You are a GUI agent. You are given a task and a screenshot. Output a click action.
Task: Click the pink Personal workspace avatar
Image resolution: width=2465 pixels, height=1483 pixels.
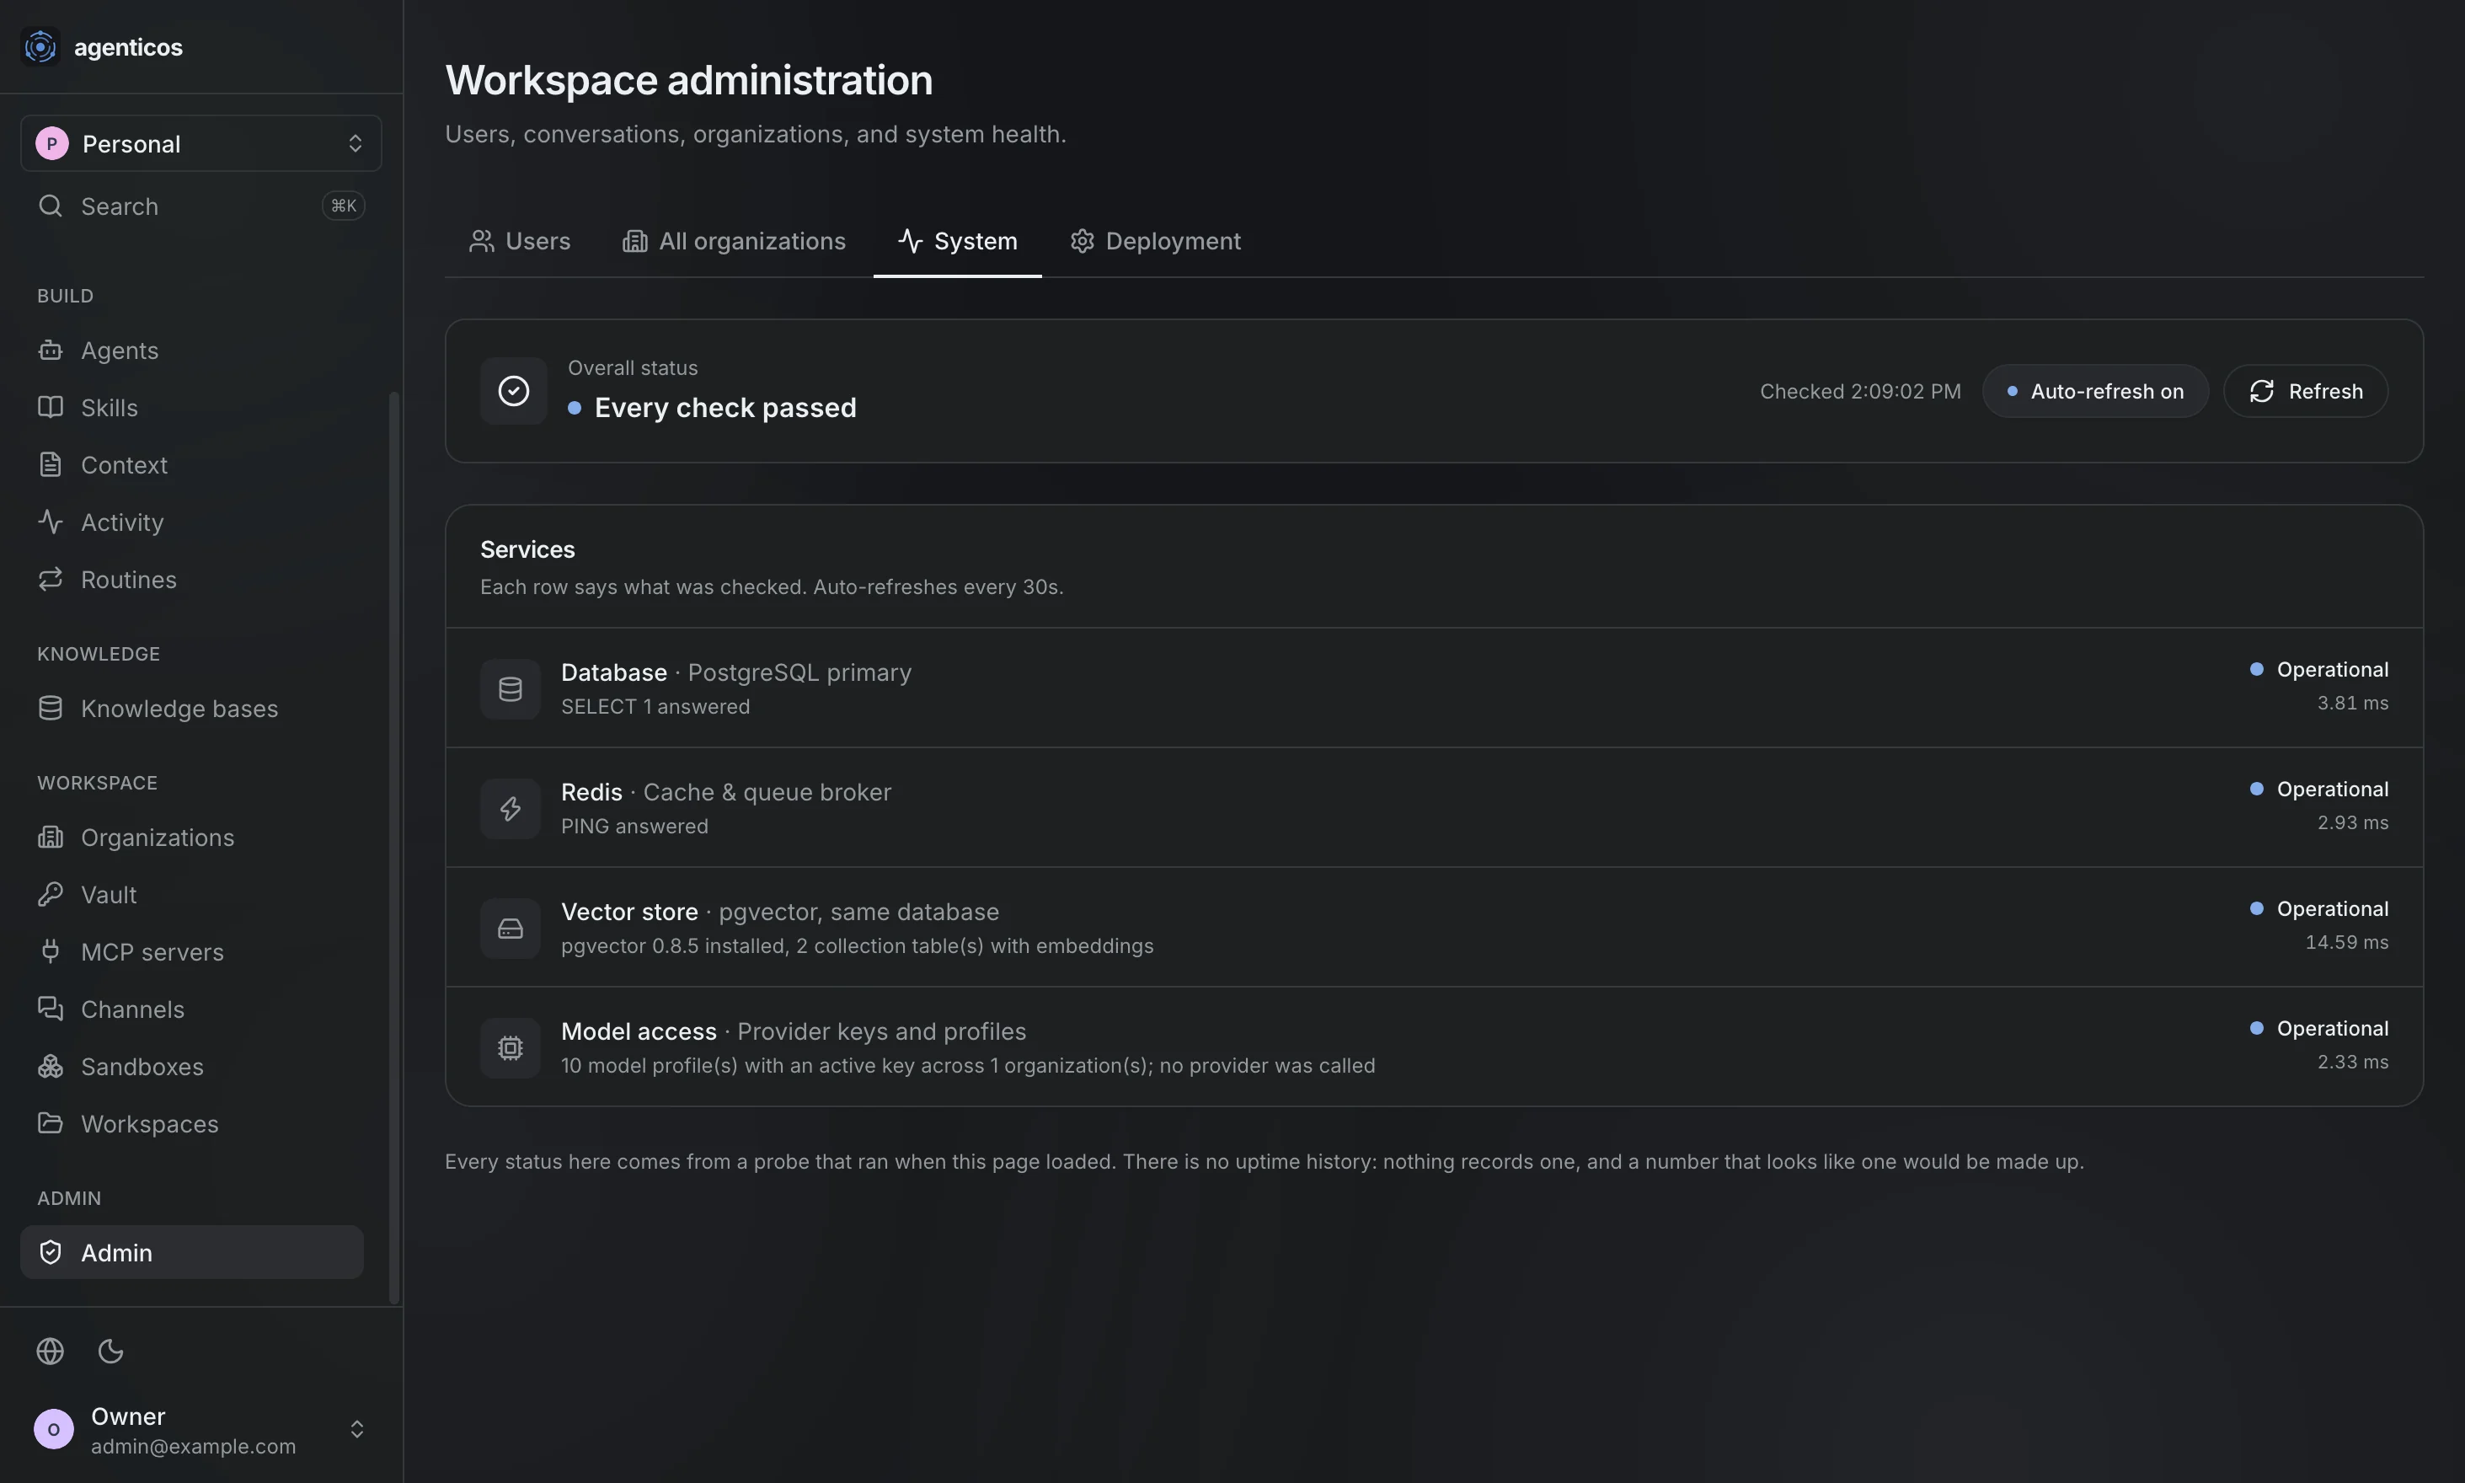point(52,143)
